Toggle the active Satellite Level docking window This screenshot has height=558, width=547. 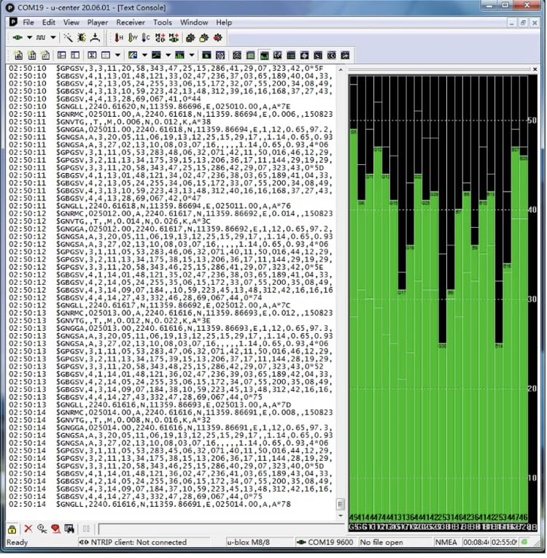point(264,56)
